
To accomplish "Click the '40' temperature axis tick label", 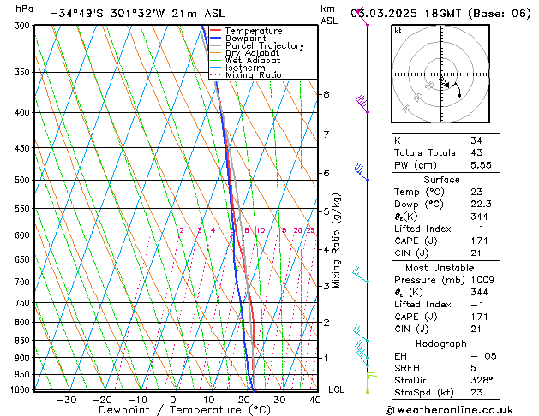I will point(314,400).
